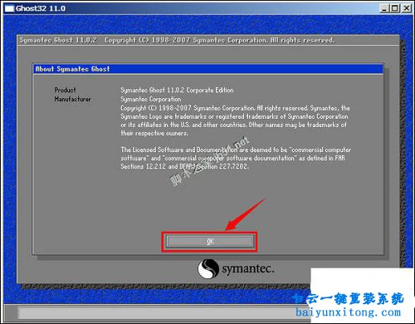This screenshot has width=415, height=324.
Task: Click the Symantec Corporation manufacturer value
Action: pos(151,99)
